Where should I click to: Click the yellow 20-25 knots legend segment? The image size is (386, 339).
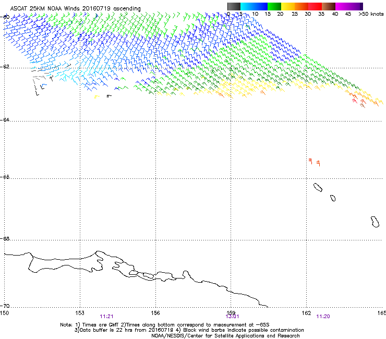coord(288,6)
